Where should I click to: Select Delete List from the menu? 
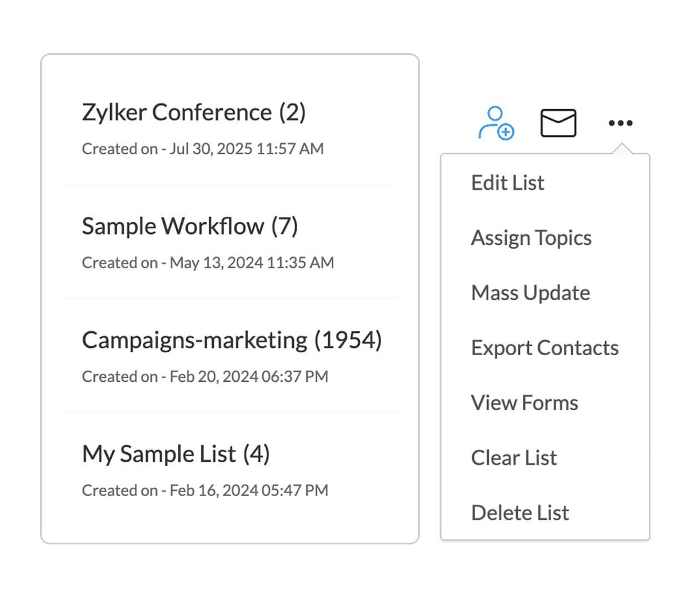point(520,513)
